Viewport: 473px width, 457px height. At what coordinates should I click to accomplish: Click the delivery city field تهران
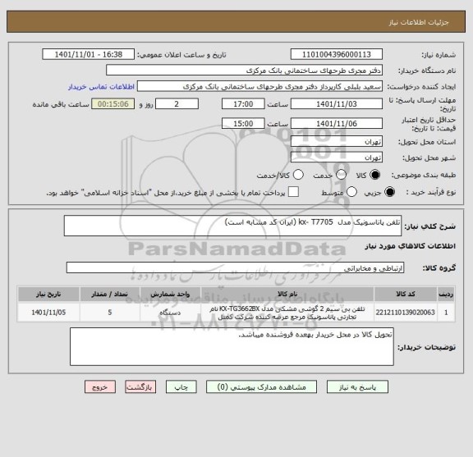337,158
